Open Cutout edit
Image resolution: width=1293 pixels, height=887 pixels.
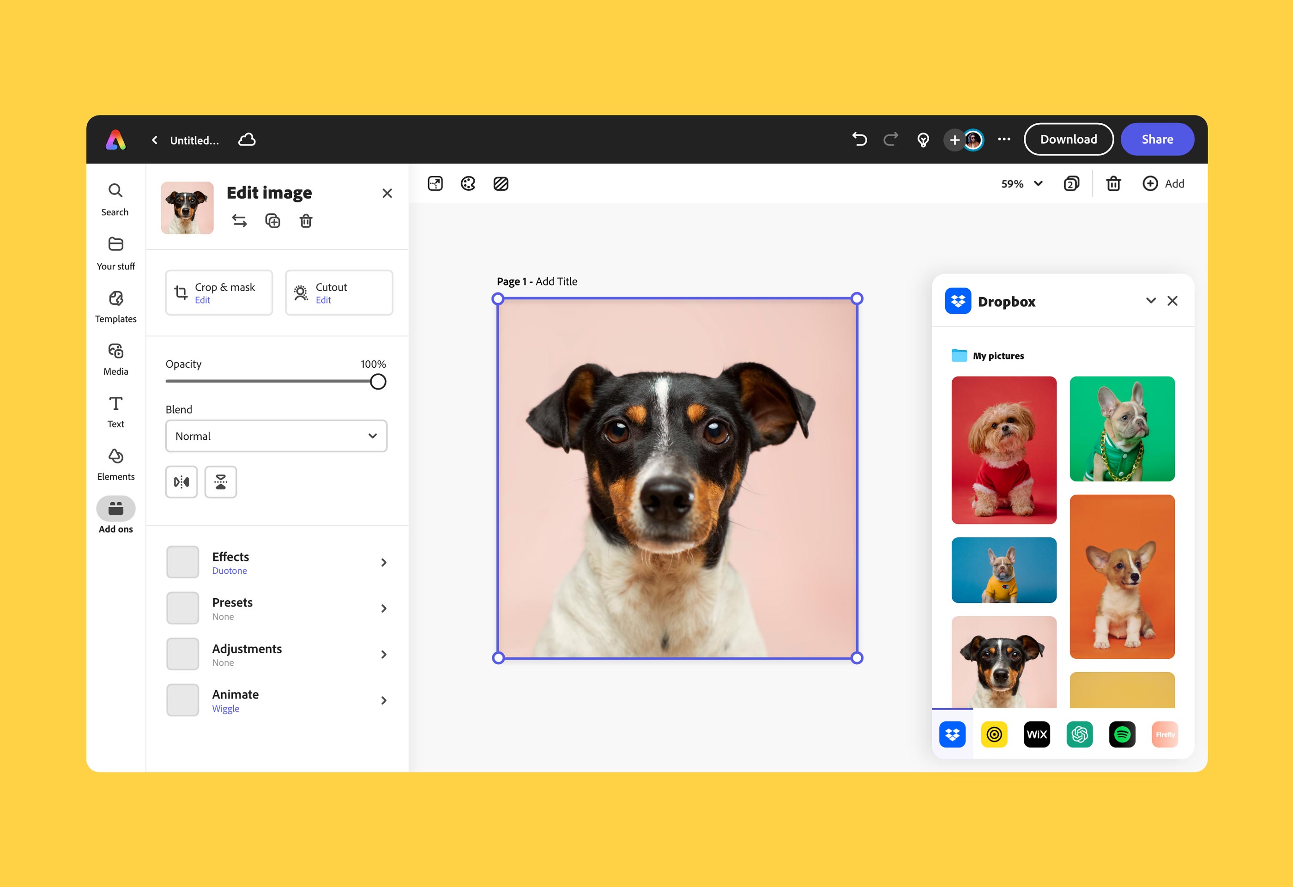[x=339, y=293]
